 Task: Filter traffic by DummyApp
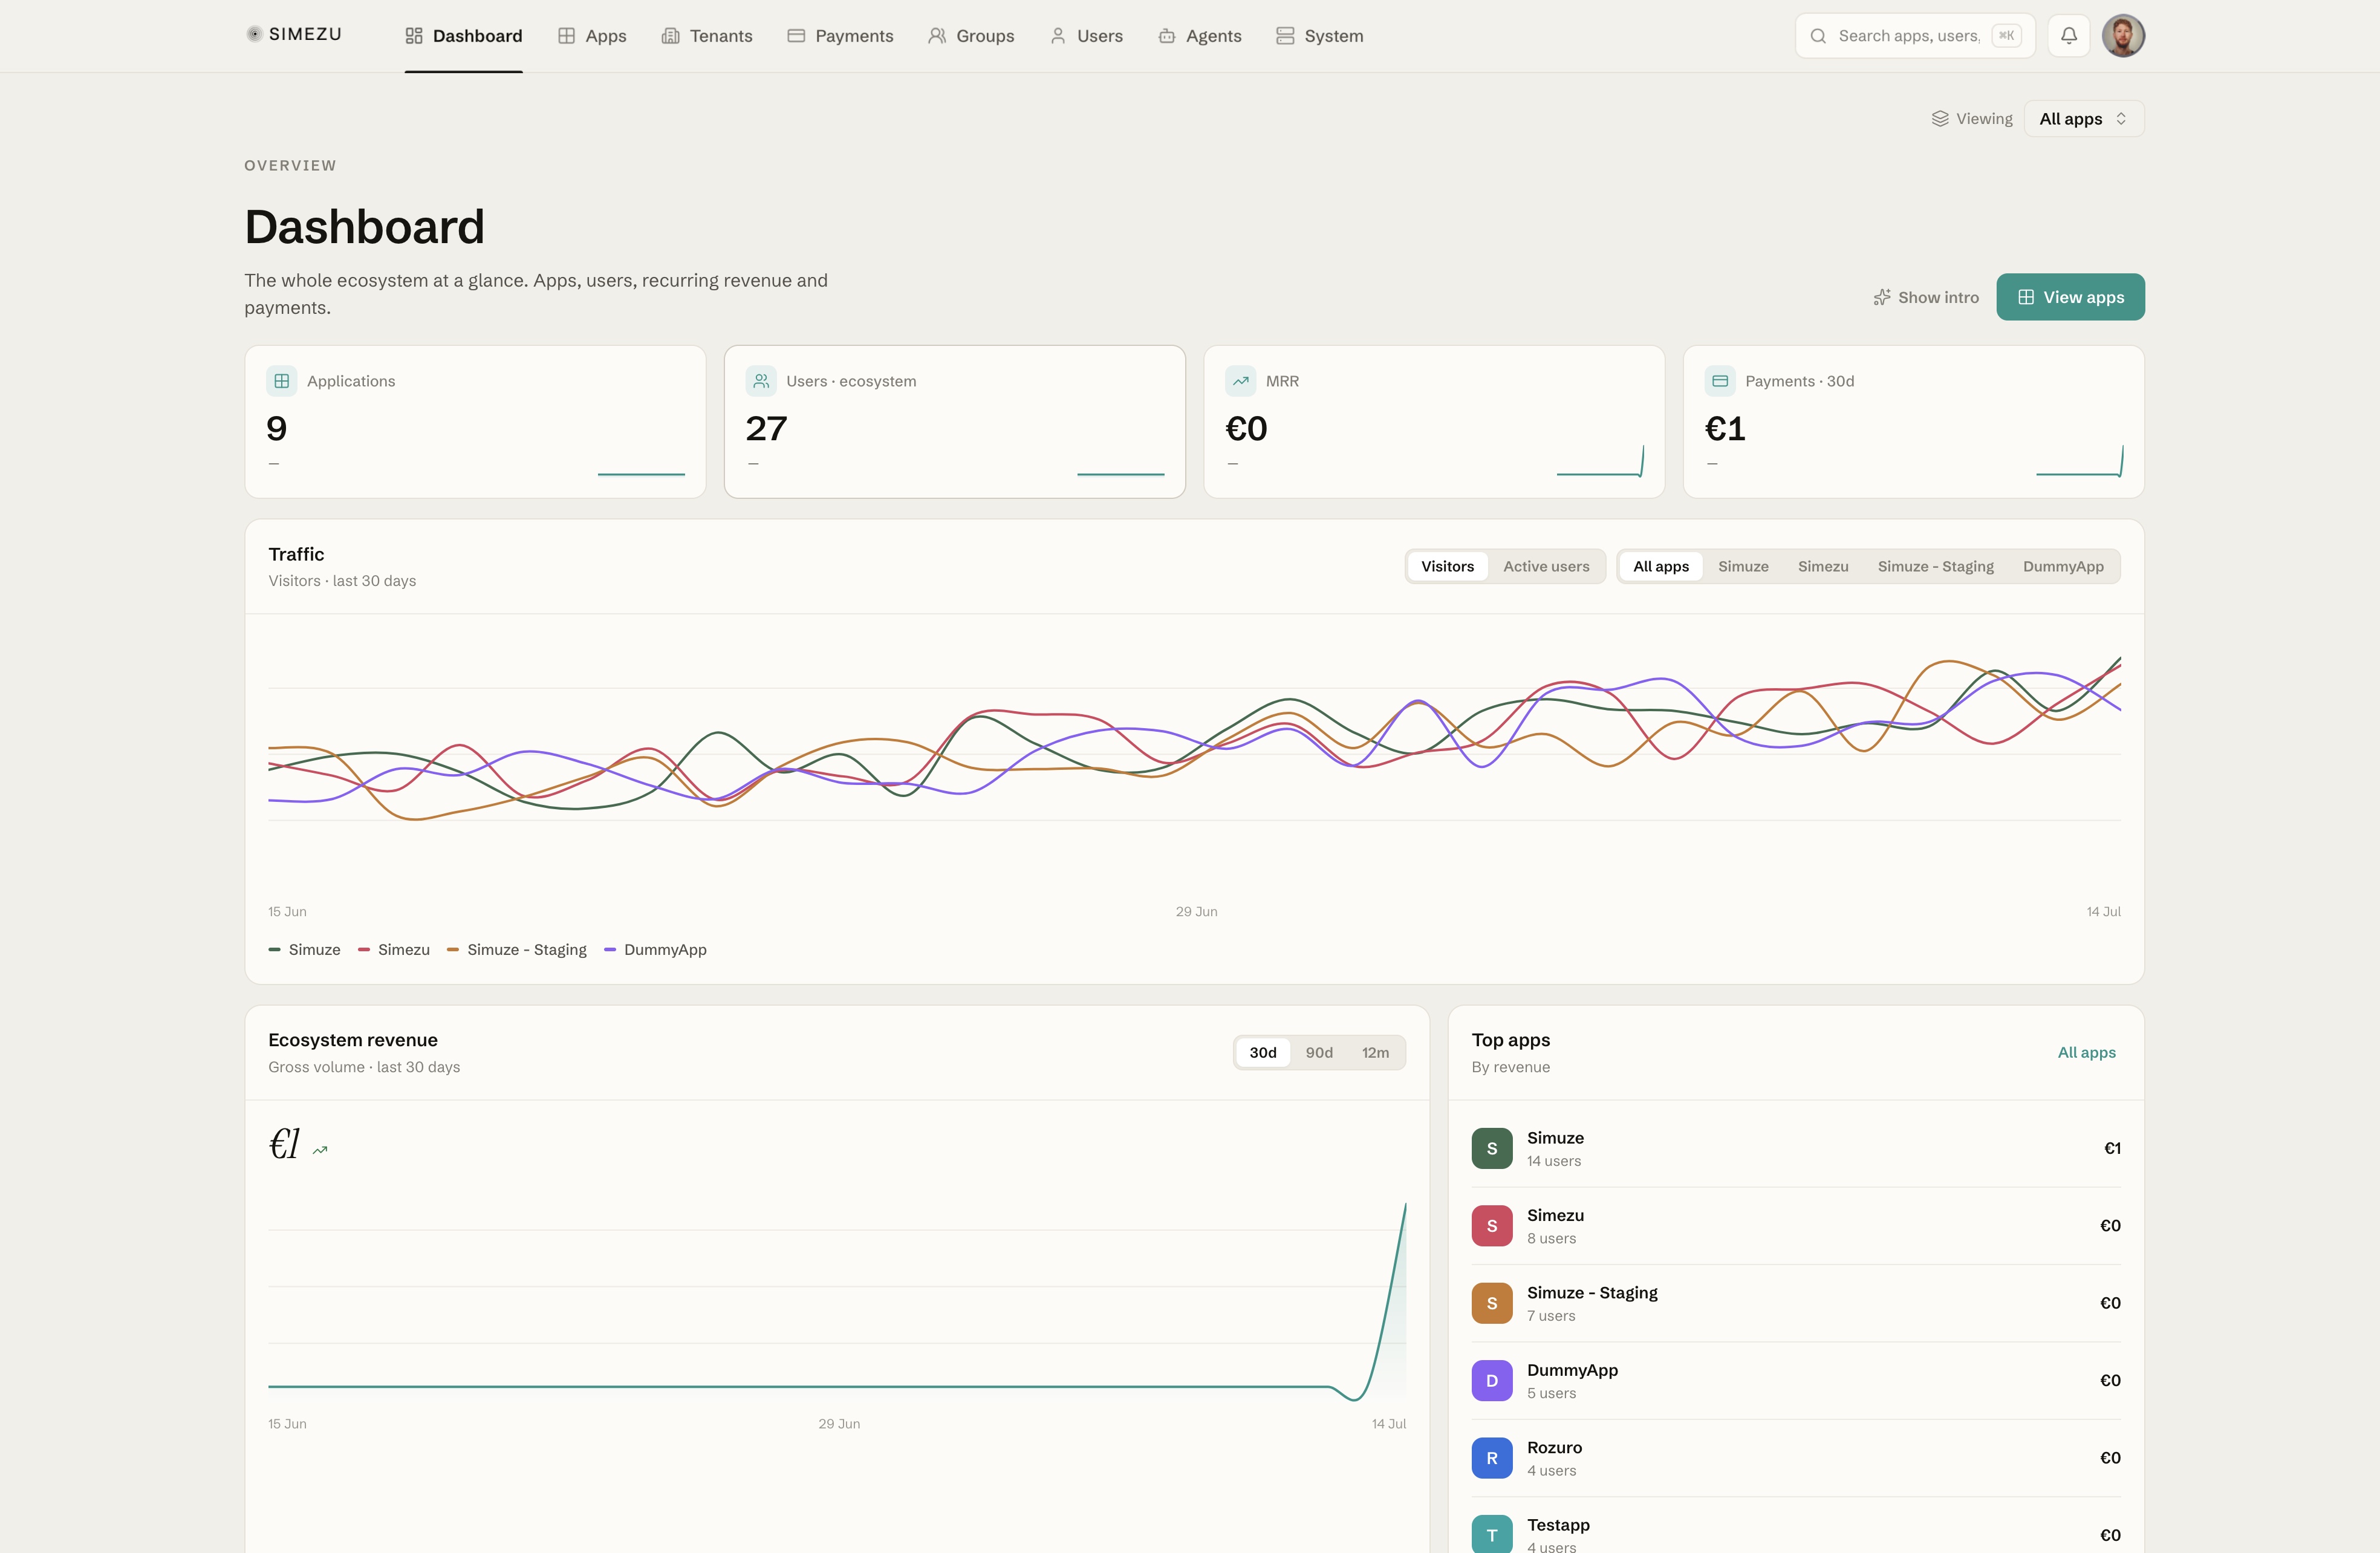coord(2063,566)
